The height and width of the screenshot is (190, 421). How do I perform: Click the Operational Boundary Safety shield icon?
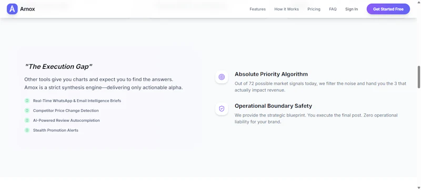click(x=222, y=109)
